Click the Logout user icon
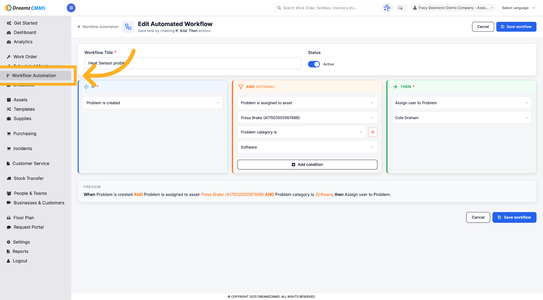Image resolution: width=543 pixels, height=300 pixels. click(x=8, y=261)
